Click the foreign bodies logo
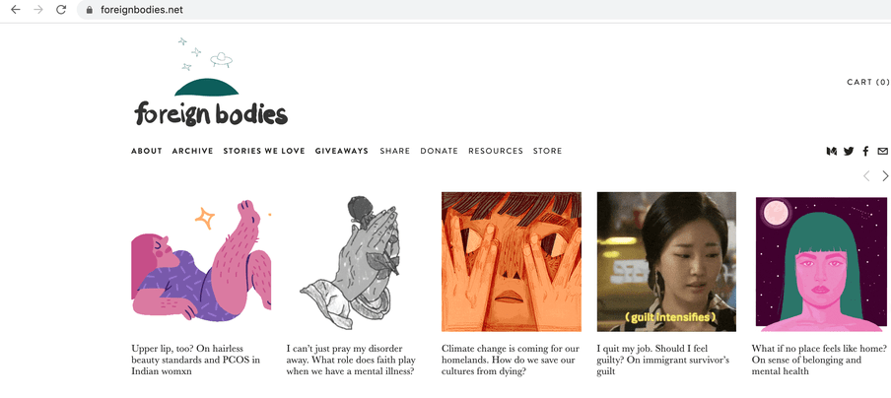The height and width of the screenshot is (398, 891). point(211,82)
